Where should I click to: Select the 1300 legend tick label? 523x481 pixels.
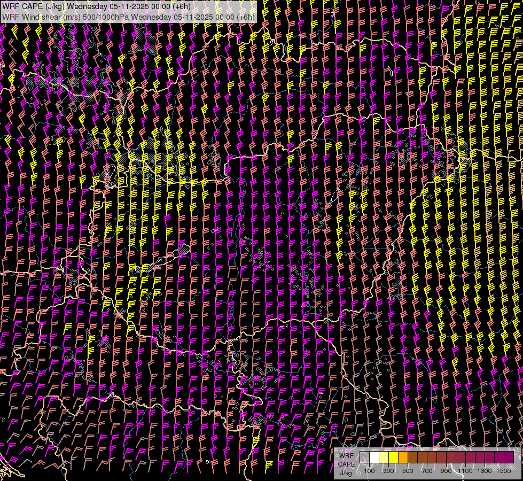coord(485,471)
